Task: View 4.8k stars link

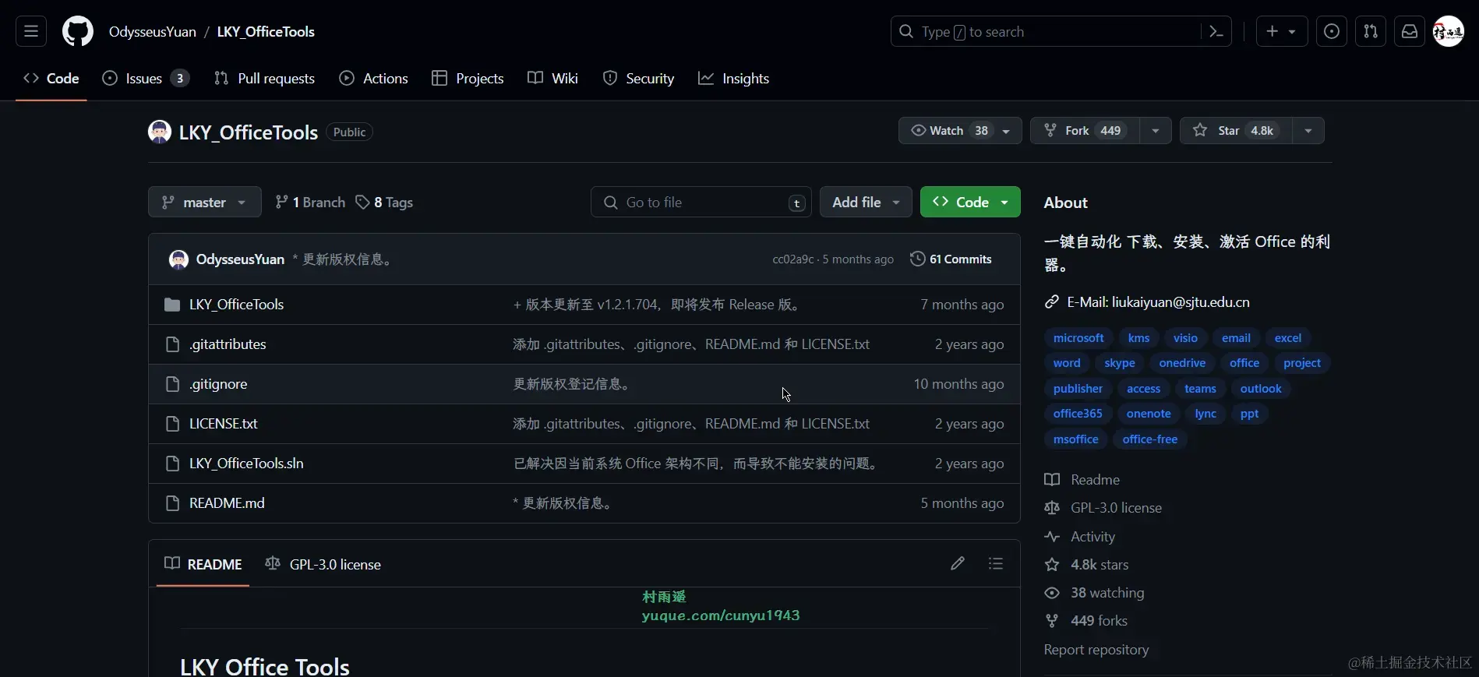Action: tap(1087, 565)
